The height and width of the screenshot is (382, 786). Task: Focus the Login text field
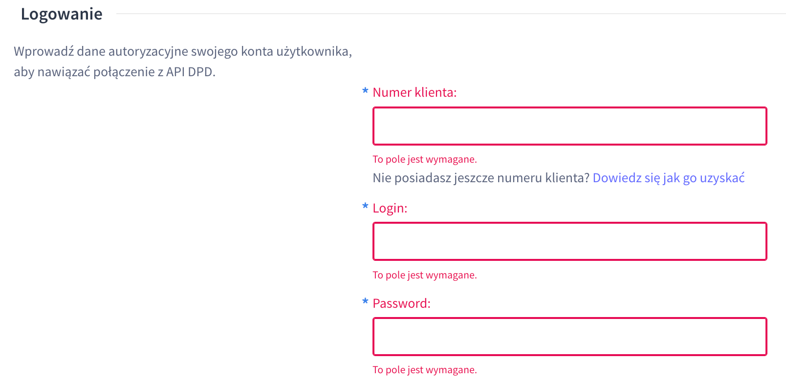pos(569,241)
